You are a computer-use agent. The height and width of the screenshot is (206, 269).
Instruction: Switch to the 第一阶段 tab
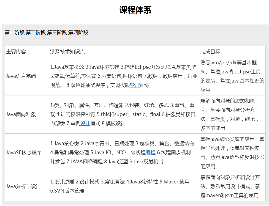15,32
